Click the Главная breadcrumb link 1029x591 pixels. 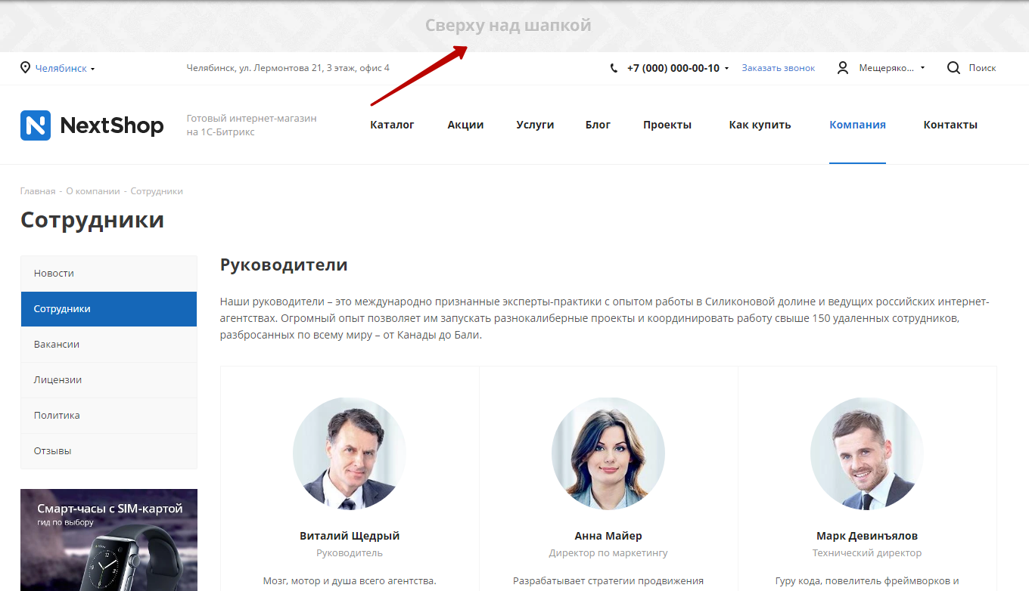[38, 191]
